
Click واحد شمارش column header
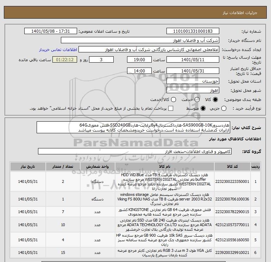(x=97, y=166)
